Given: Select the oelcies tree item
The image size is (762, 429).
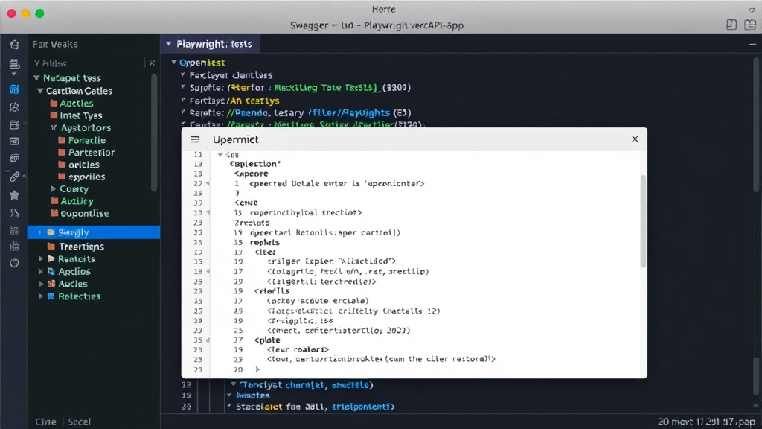Looking at the screenshot, I should pyautogui.click(x=83, y=165).
